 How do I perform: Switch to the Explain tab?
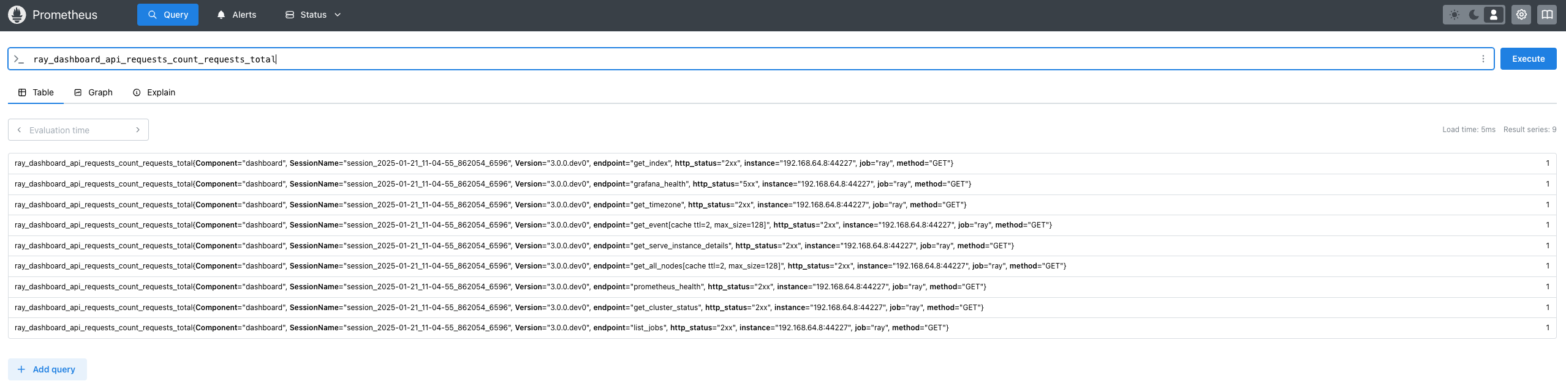pos(154,92)
